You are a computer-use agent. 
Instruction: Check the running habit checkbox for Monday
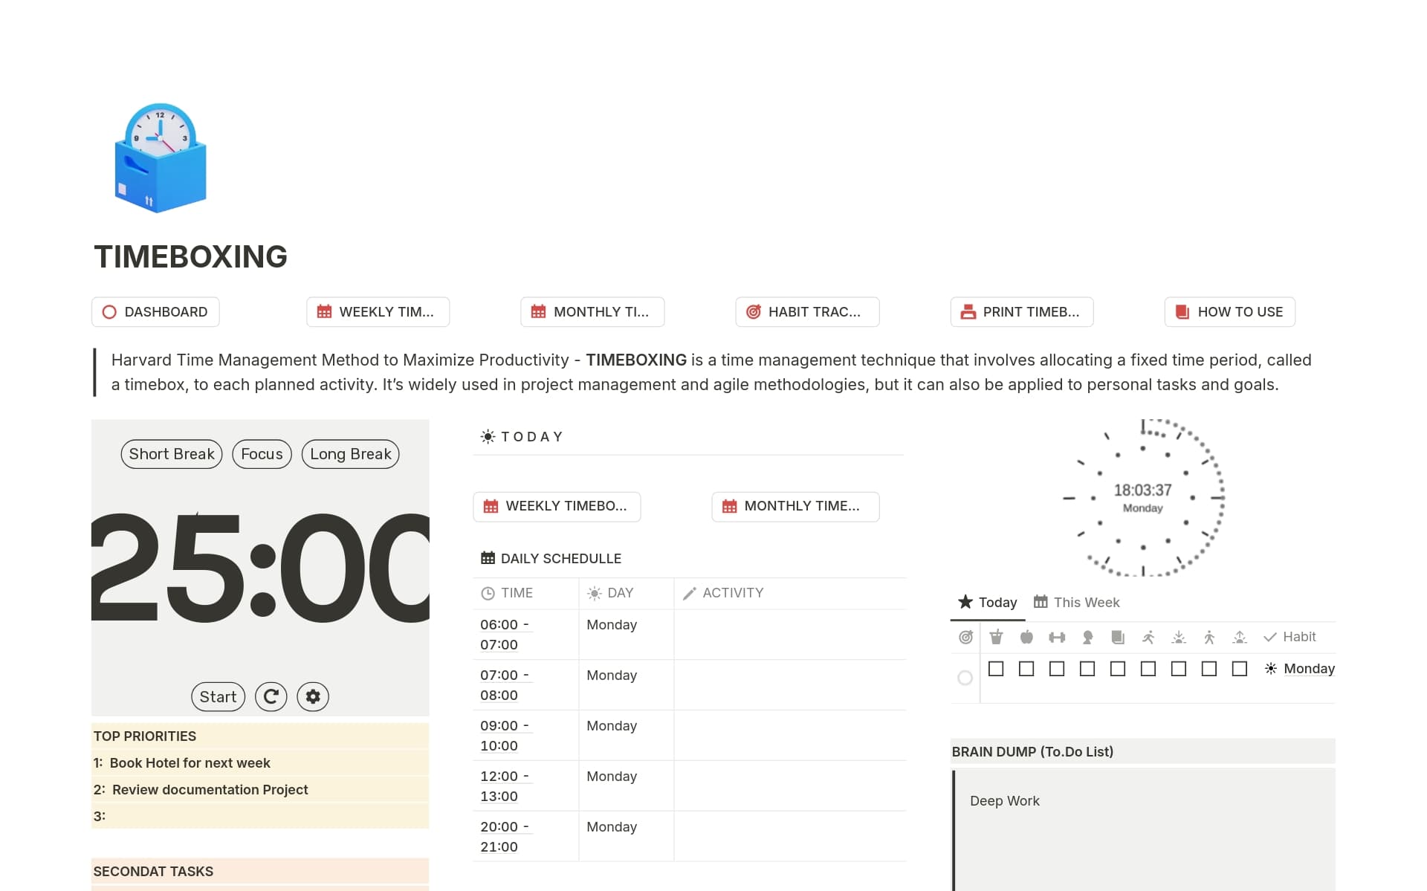[x=1148, y=669]
